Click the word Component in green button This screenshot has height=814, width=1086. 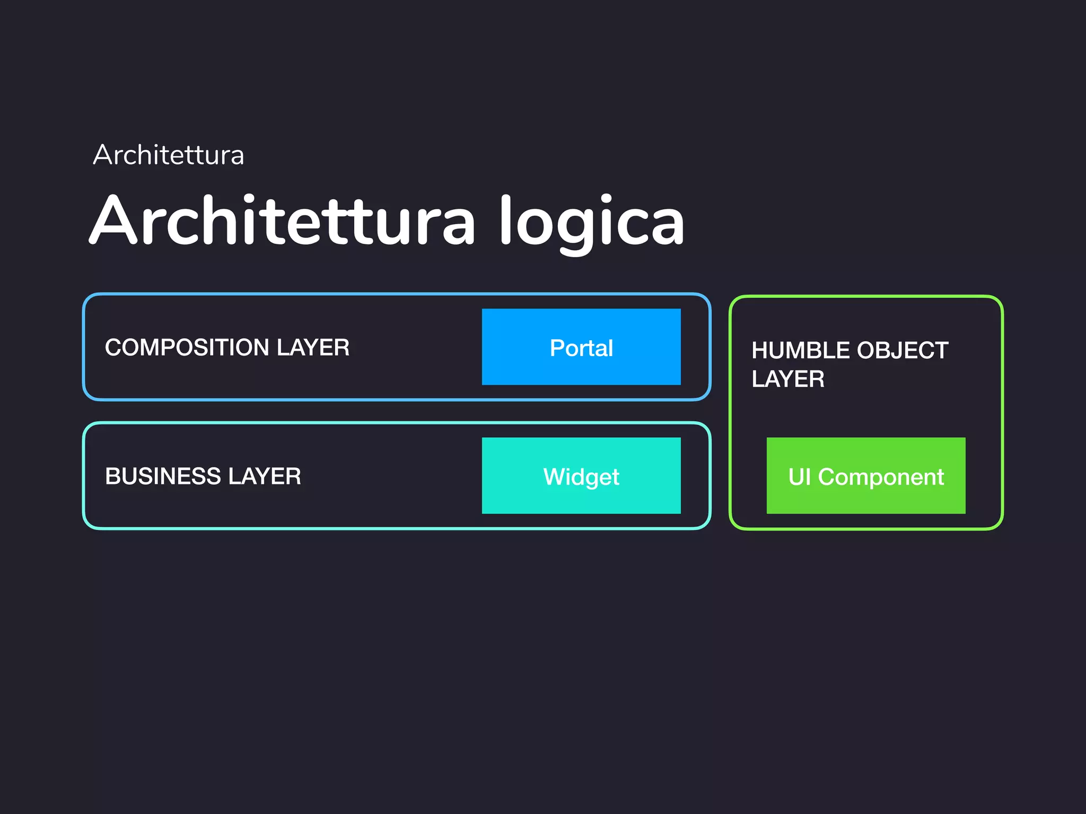[x=881, y=476]
